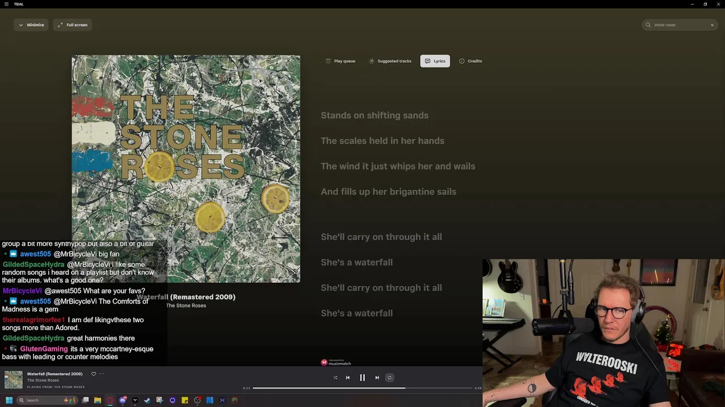Screen dimensions: 725x407
Task: Jump to lyric 'The scales held in her hands'
Action: (x=382, y=141)
